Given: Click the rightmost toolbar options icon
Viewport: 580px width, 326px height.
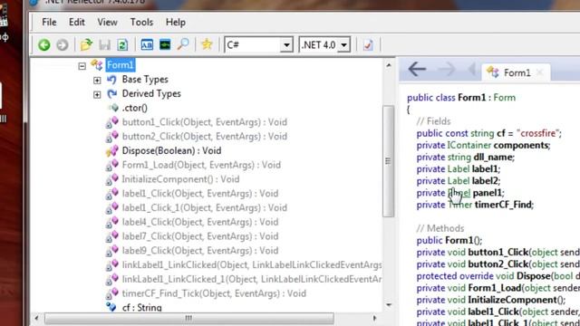Looking at the screenshot, I should 368,45.
